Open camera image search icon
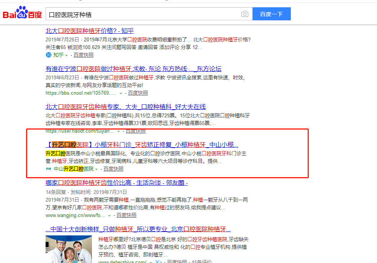 pyautogui.click(x=244, y=14)
